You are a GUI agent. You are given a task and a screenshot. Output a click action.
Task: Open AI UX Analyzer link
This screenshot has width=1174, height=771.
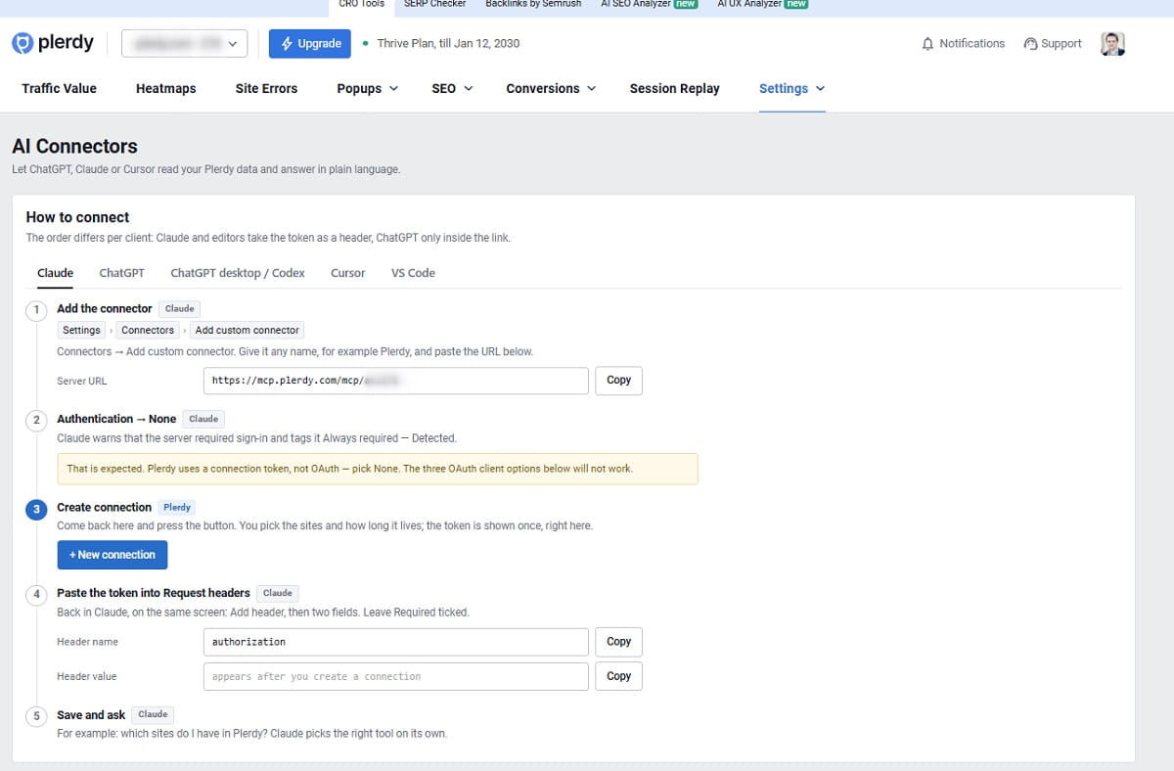[x=762, y=4]
